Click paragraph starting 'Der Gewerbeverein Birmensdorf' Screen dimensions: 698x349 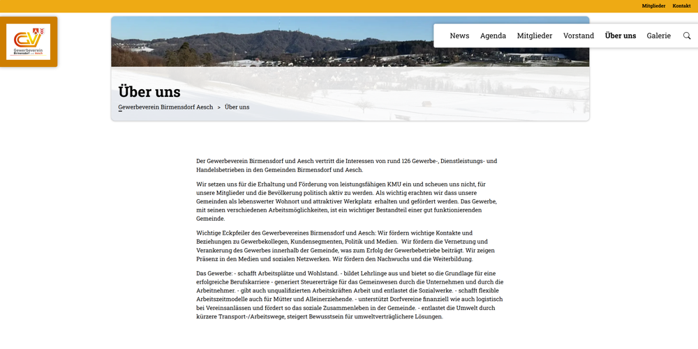[346, 165]
